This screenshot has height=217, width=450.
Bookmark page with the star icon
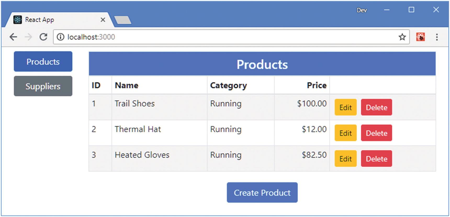402,37
